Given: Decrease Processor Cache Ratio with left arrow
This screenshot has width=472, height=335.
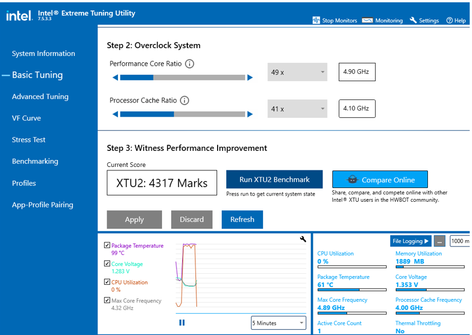Looking at the screenshot, I should (115, 114).
